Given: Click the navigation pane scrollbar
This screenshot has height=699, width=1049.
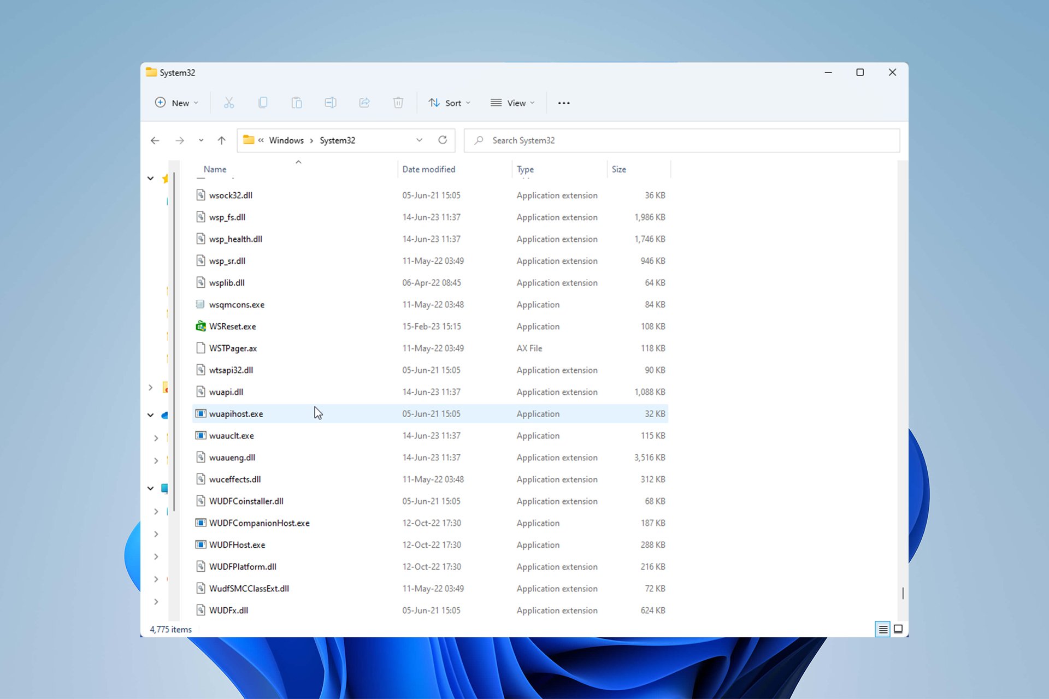Looking at the screenshot, I should click(x=174, y=342).
